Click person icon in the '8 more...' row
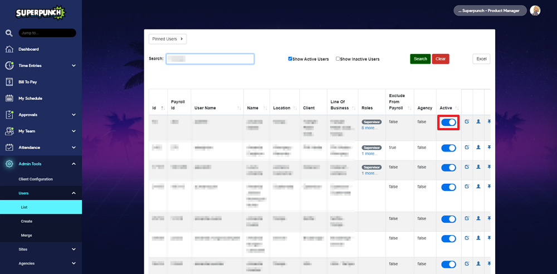The width and height of the screenshot is (557, 274). coord(478,121)
